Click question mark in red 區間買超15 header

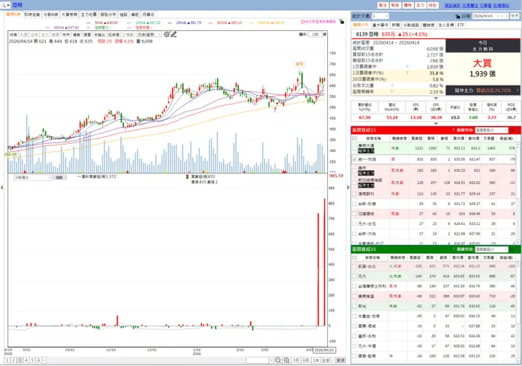453,130
